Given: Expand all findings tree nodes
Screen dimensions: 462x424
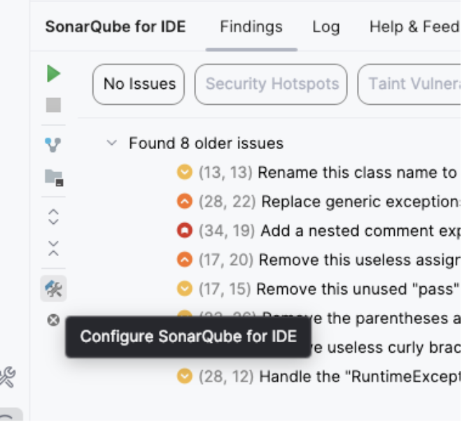Looking at the screenshot, I should [53, 217].
